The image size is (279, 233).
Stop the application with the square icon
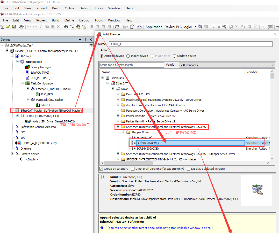[x=219, y=27]
